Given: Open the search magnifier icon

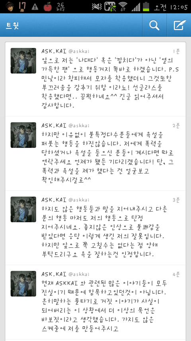Looking at the screenshot, I should pos(154,25).
